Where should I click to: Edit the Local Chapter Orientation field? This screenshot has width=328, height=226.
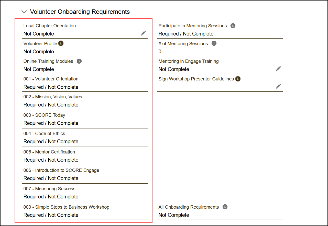[144, 33]
